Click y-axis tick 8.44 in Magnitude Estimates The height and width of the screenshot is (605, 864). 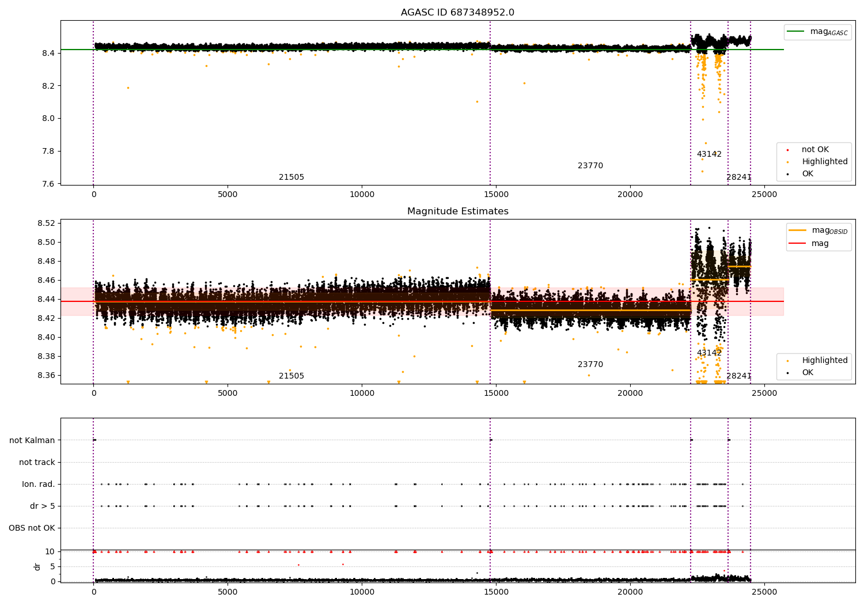46,300
